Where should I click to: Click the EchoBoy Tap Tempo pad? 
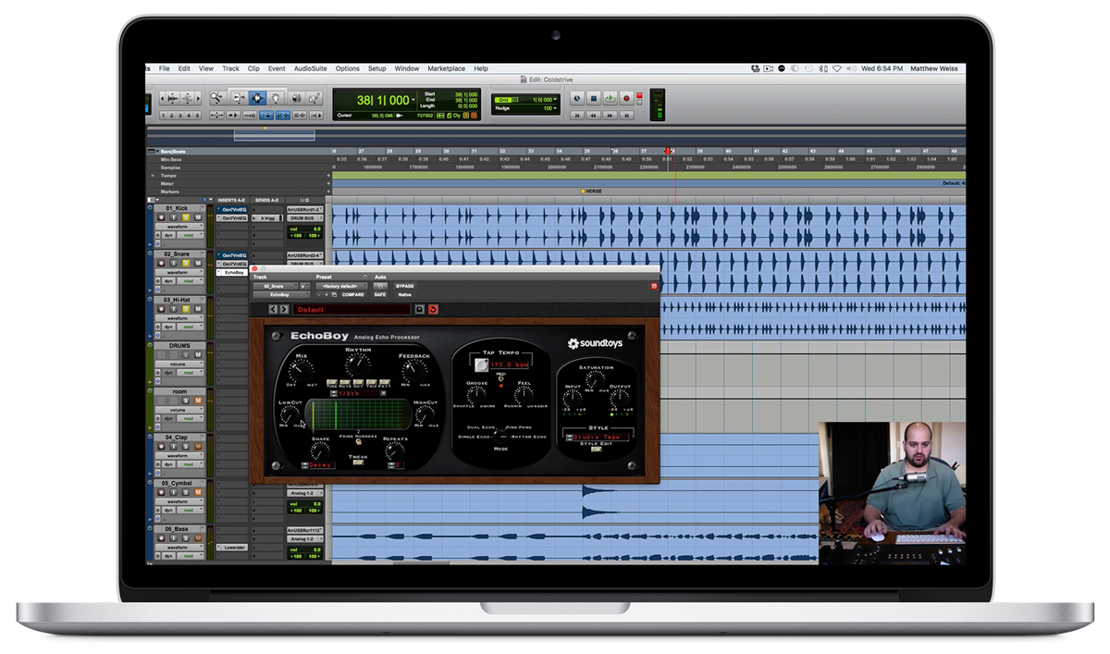pyautogui.click(x=482, y=365)
